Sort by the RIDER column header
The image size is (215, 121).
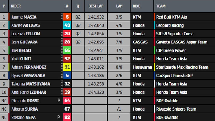click(16, 6)
